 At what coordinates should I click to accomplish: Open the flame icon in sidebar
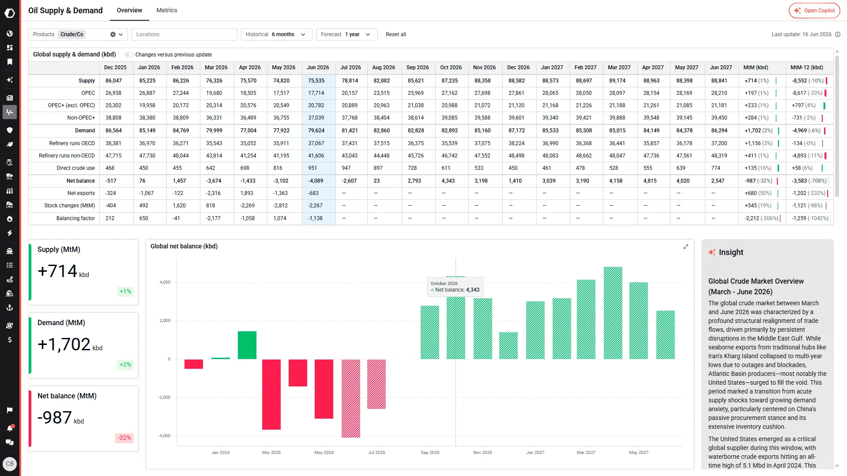[10, 219]
